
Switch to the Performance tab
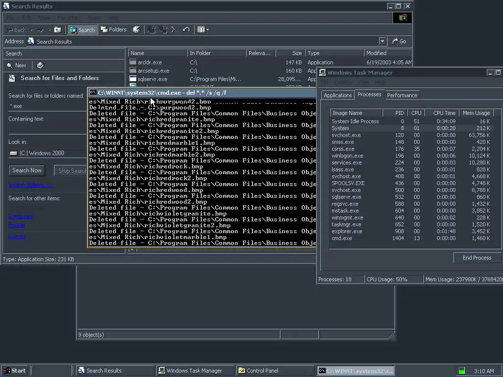pos(402,95)
